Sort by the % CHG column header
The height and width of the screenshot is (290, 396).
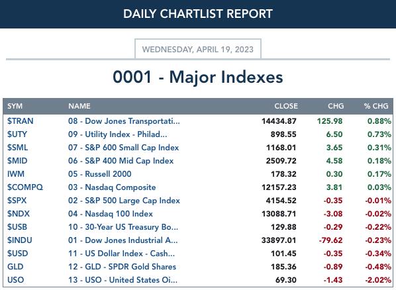(x=376, y=106)
